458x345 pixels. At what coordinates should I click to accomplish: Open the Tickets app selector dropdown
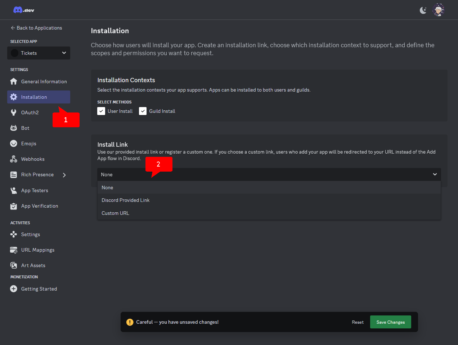pos(39,53)
